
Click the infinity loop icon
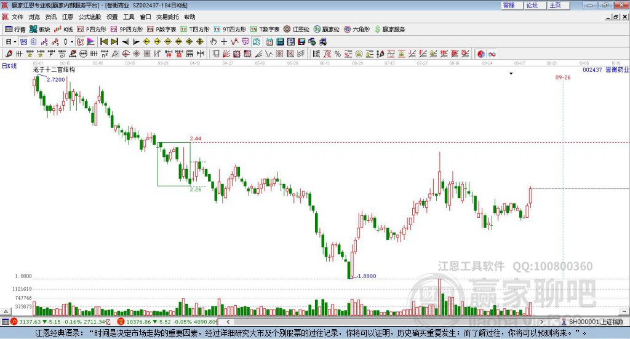(492, 54)
